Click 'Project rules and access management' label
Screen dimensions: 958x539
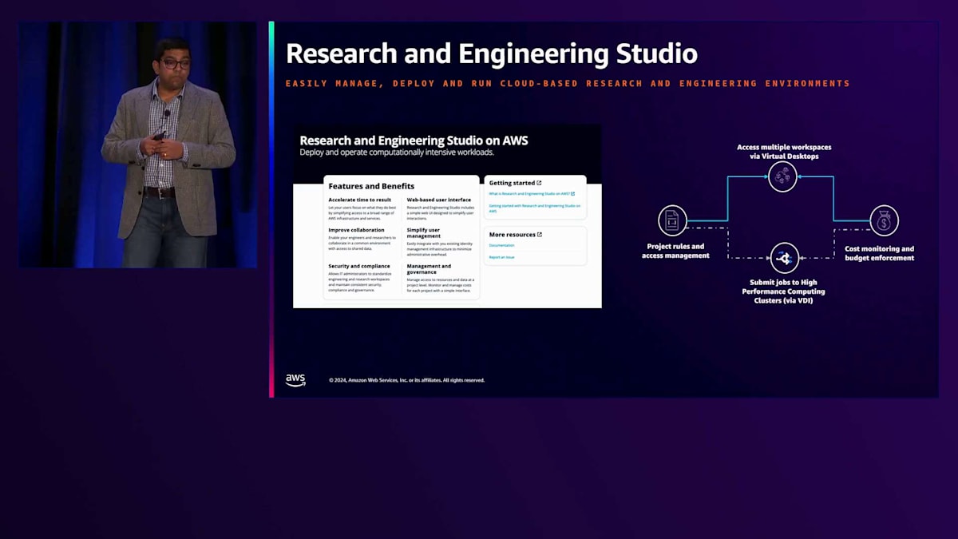pyautogui.click(x=675, y=251)
